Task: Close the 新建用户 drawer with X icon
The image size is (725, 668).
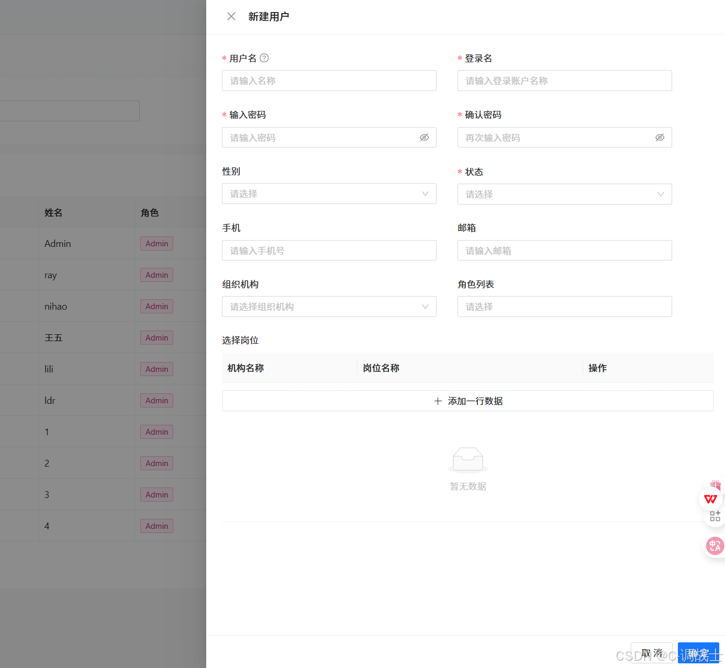Action: 231,16
